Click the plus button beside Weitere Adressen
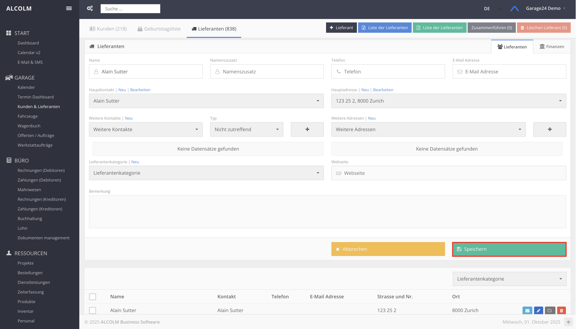 click(x=549, y=129)
